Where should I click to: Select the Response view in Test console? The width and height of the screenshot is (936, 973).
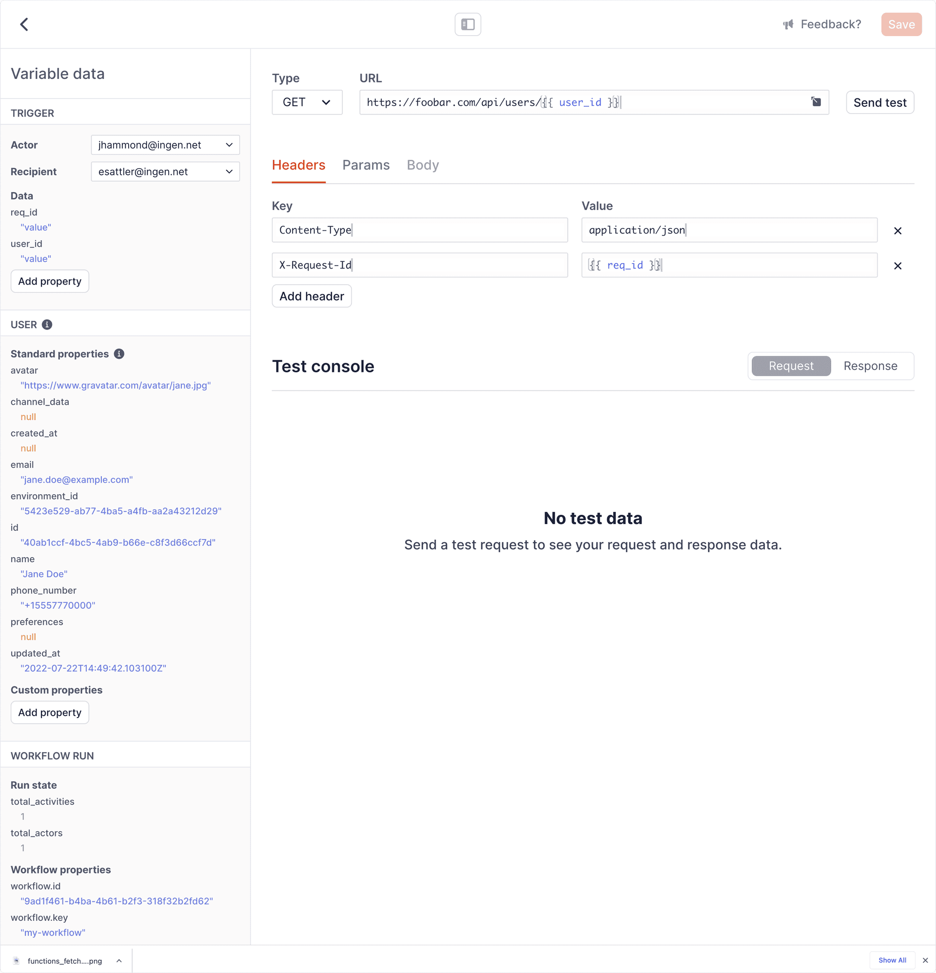tap(870, 366)
